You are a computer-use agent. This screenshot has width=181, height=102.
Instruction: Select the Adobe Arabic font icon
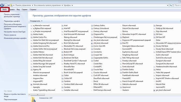click(32, 34)
